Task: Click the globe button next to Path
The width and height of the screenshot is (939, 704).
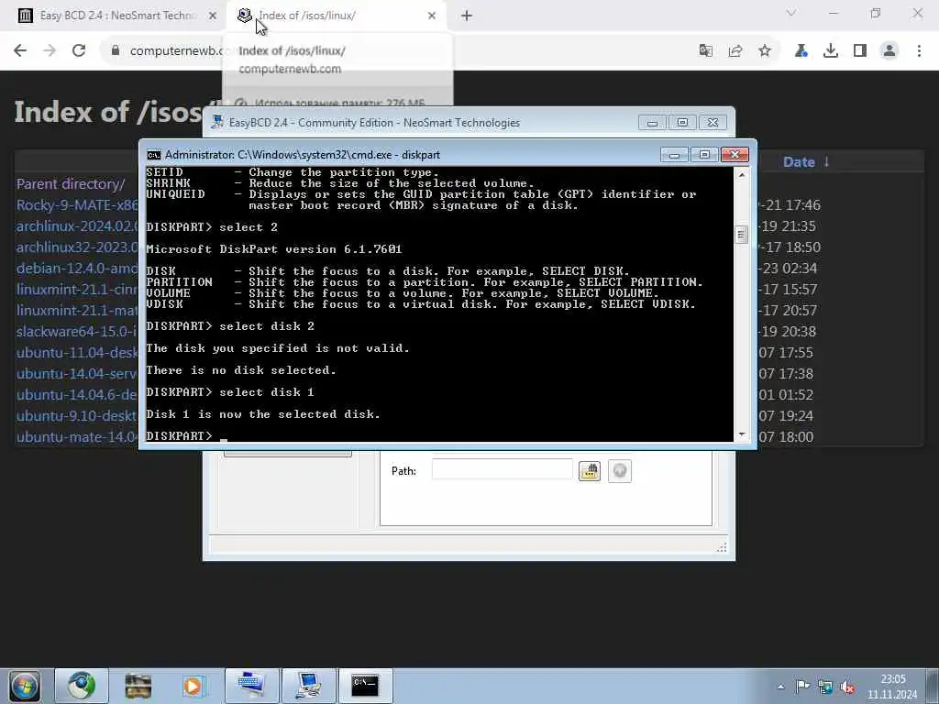Action: coord(620,471)
